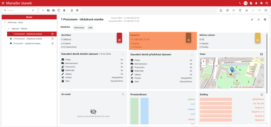Toggle the favorite star in project header

pos(259,19)
